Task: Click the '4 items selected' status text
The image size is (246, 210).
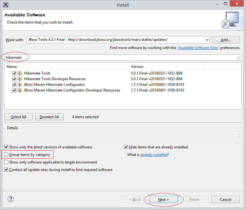Action: [85, 117]
